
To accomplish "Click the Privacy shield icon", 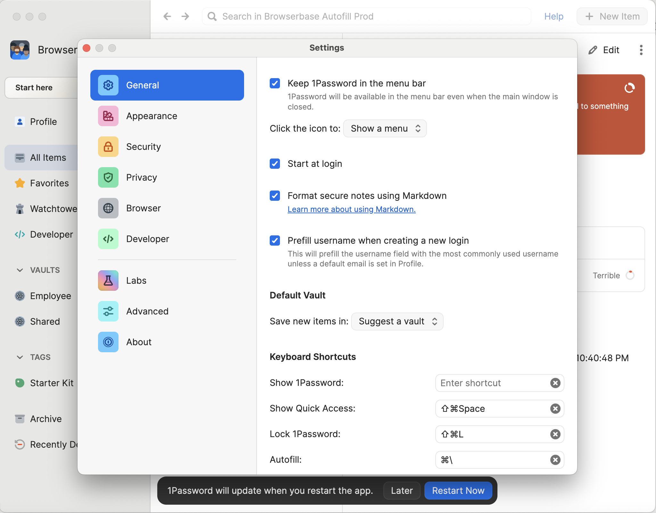I will [108, 177].
